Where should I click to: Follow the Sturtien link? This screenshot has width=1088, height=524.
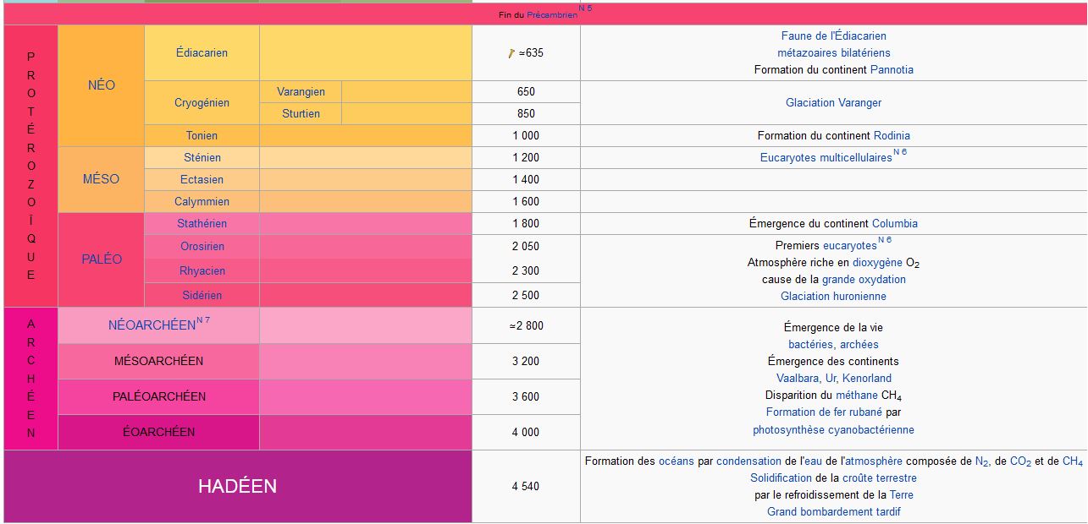(x=300, y=113)
